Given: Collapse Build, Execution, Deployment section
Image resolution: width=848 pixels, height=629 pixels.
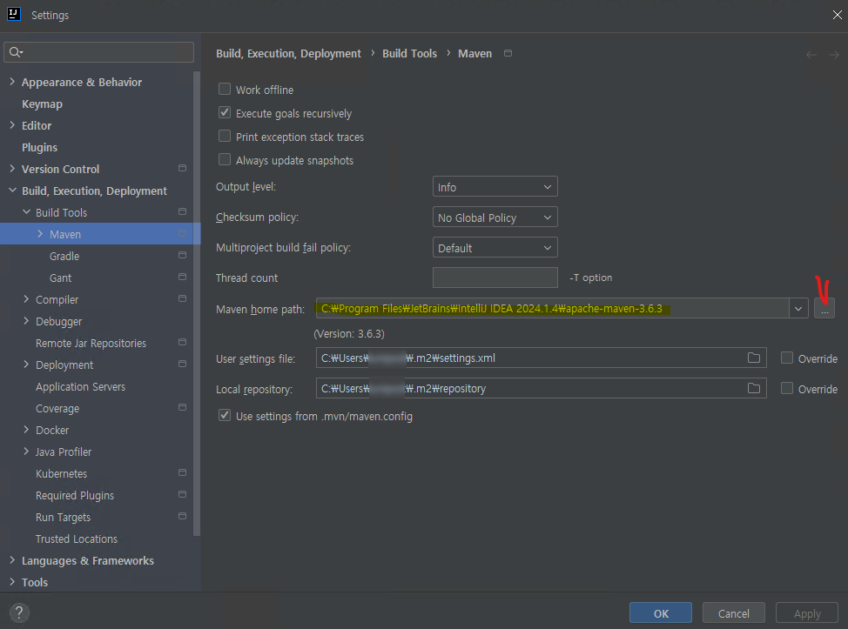Looking at the screenshot, I should click(12, 191).
